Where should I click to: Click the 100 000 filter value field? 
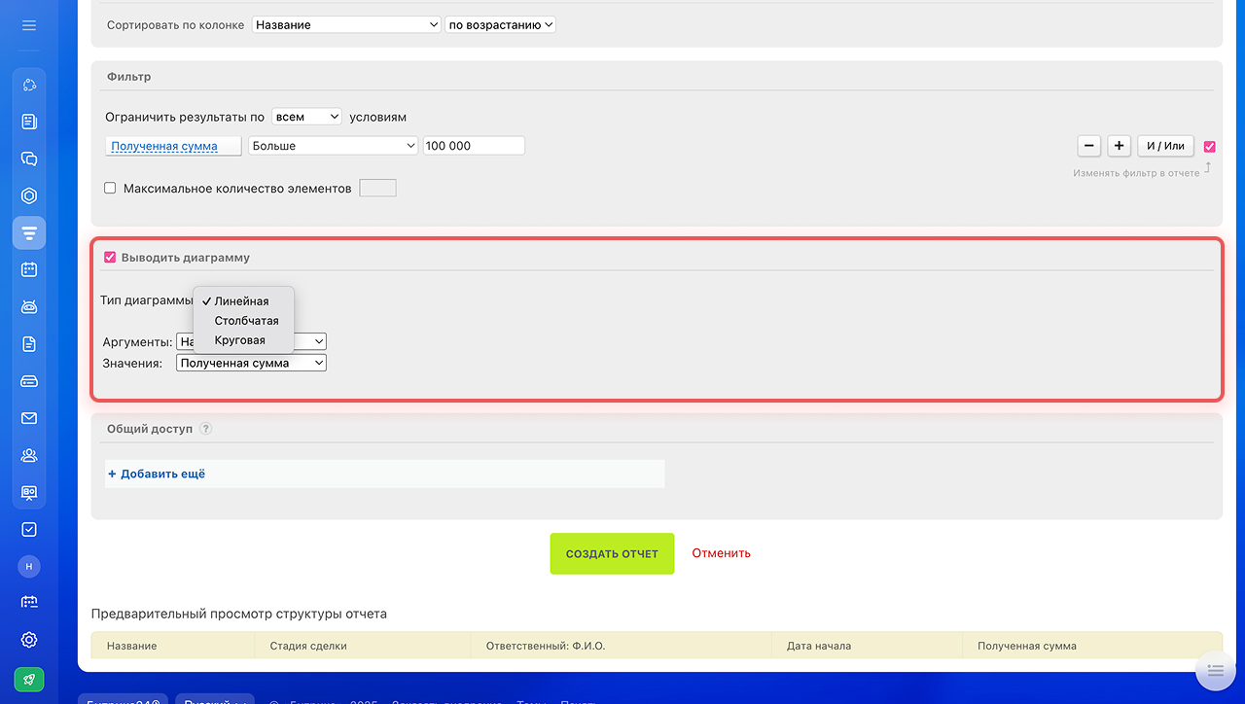[474, 146]
